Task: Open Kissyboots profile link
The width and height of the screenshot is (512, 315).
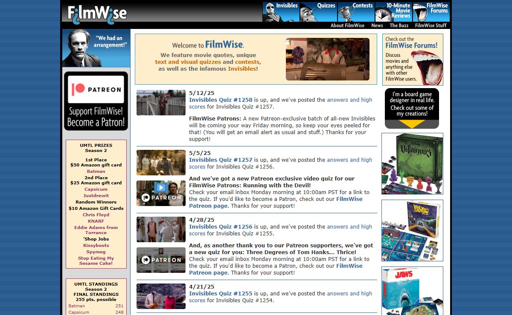Action: (96, 245)
